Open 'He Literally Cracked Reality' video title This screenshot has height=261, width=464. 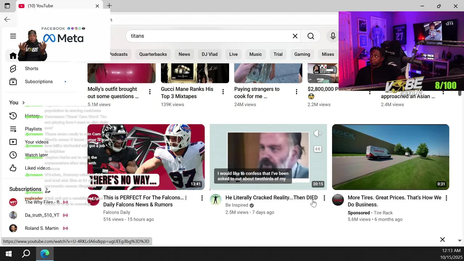[x=272, y=198]
